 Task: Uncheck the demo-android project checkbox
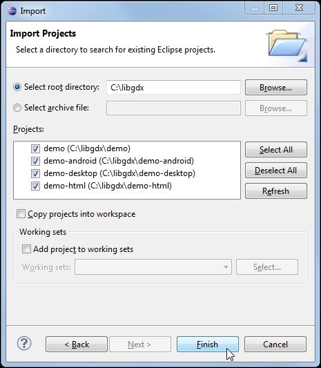coord(35,161)
